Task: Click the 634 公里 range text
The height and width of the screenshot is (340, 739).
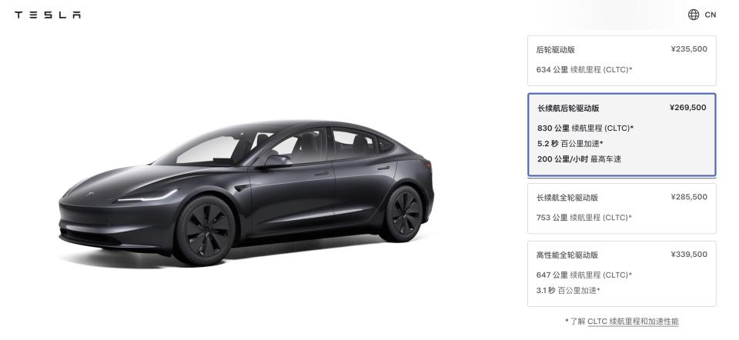Action: coord(552,70)
